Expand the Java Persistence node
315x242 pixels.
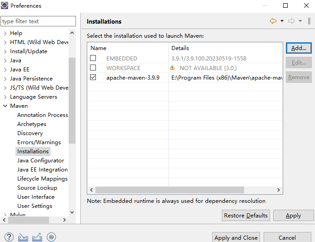click(x=5, y=79)
